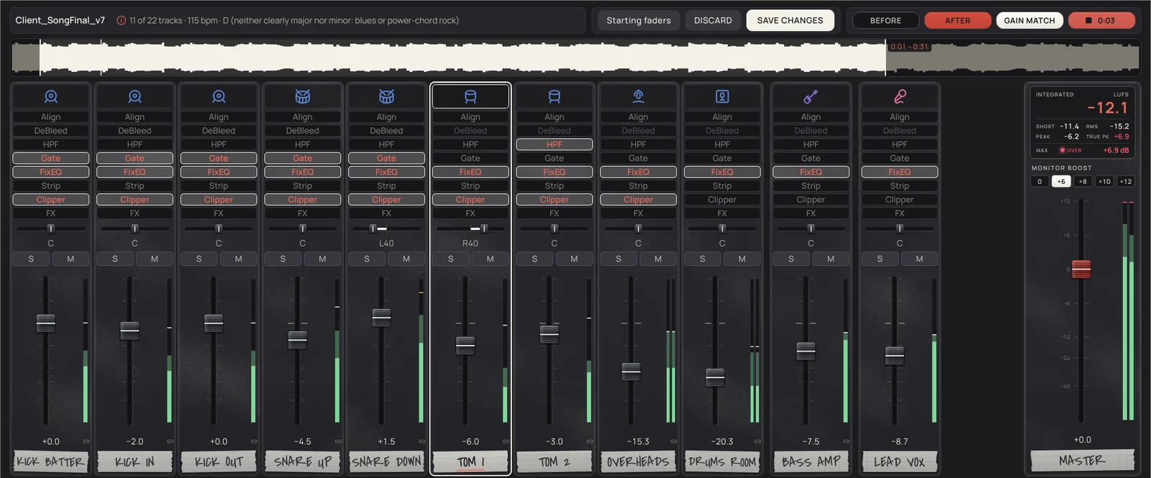This screenshot has height=478, width=1151.
Task: Mute the Kick In channel
Action: coord(155,259)
